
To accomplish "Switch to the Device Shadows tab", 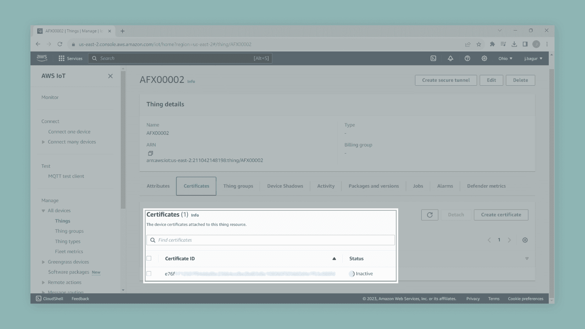I will (285, 186).
